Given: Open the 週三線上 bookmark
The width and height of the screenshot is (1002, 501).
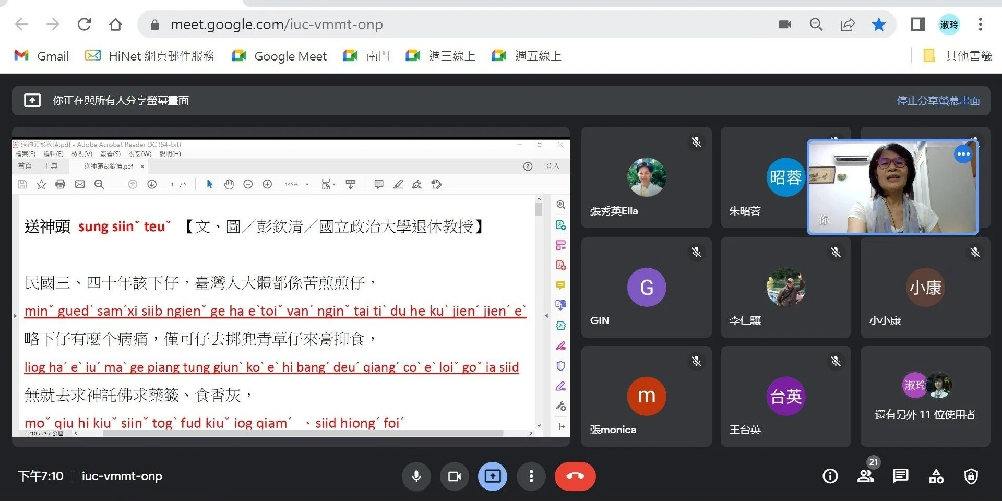Looking at the screenshot, I should point(440,56).
